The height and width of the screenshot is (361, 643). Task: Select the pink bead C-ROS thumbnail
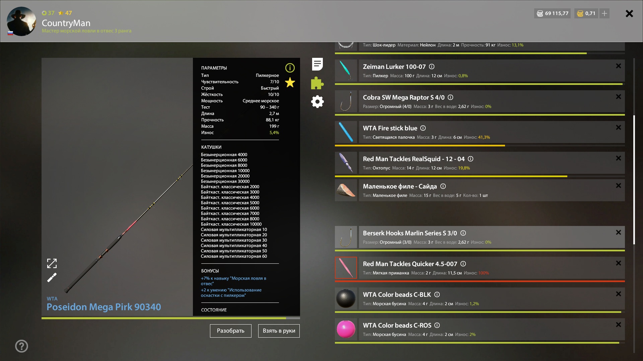tap(346, 329)
